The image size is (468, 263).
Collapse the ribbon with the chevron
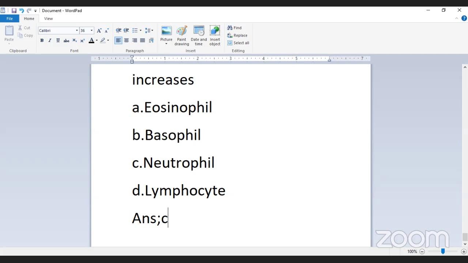(x=457, y=18)
